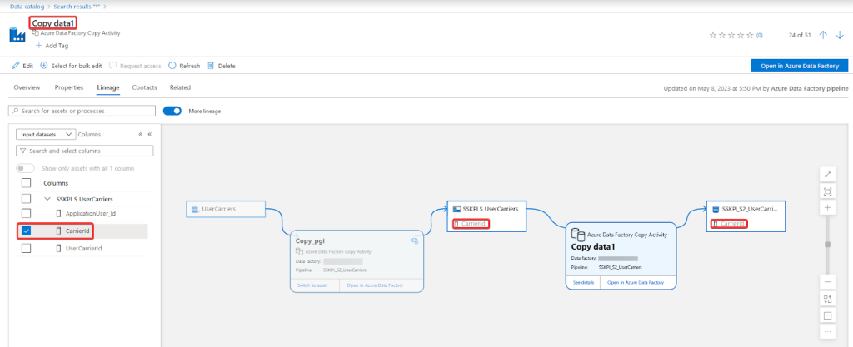
Task: Click the Refresh icon in toolbar
Action: [172, 66]
